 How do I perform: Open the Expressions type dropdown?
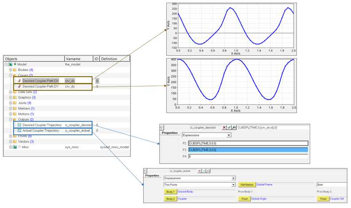point(229,135)
